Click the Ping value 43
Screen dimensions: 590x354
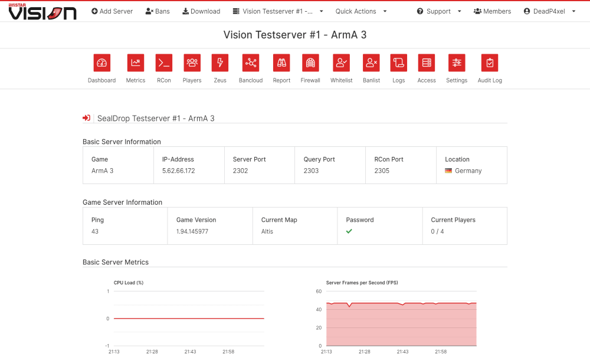coord(95,231)
